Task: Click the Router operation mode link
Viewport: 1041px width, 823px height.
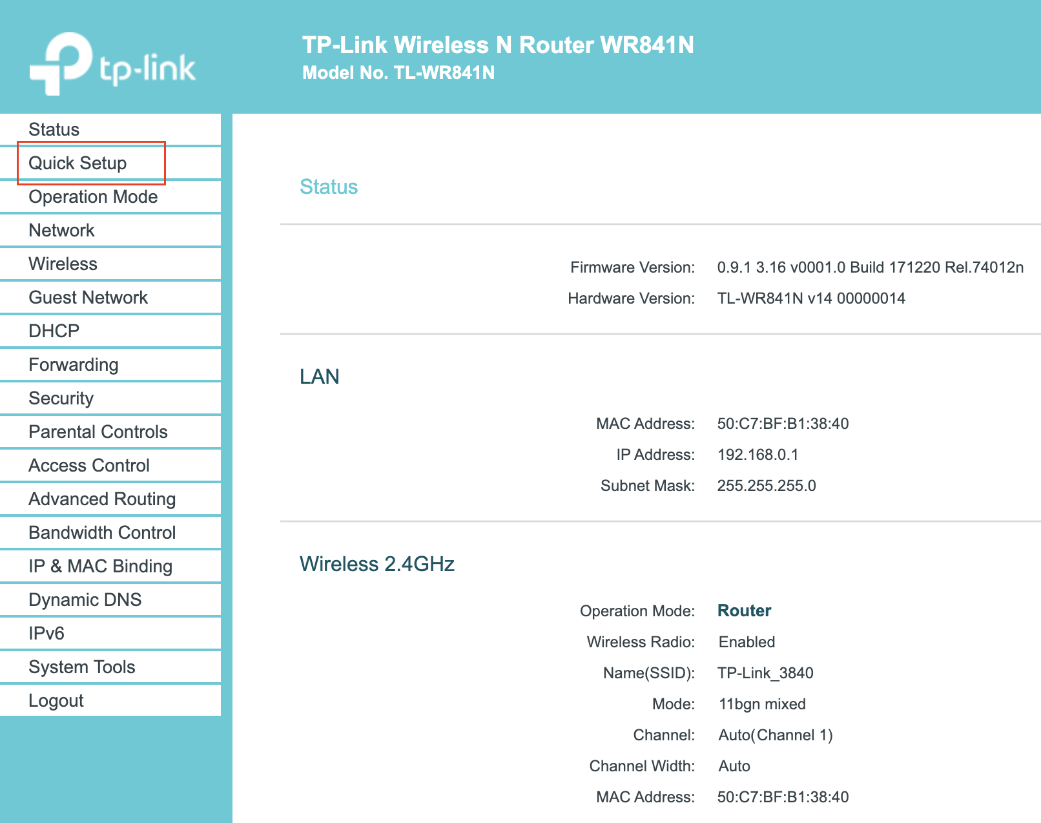Action: 743,610
